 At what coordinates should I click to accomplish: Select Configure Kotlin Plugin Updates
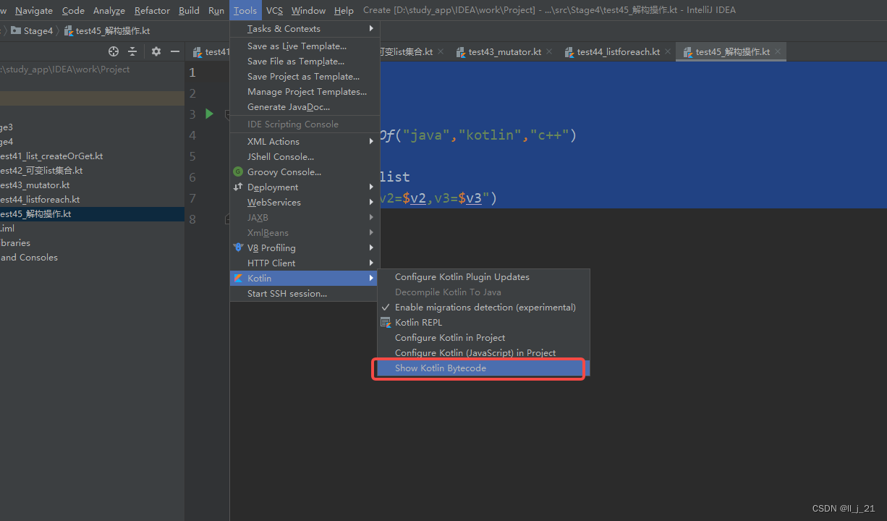[x=483, y=277]
